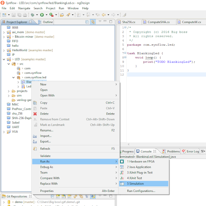Click the Save icon in the toolbar
206x206 pixels.
click(14, 15)
